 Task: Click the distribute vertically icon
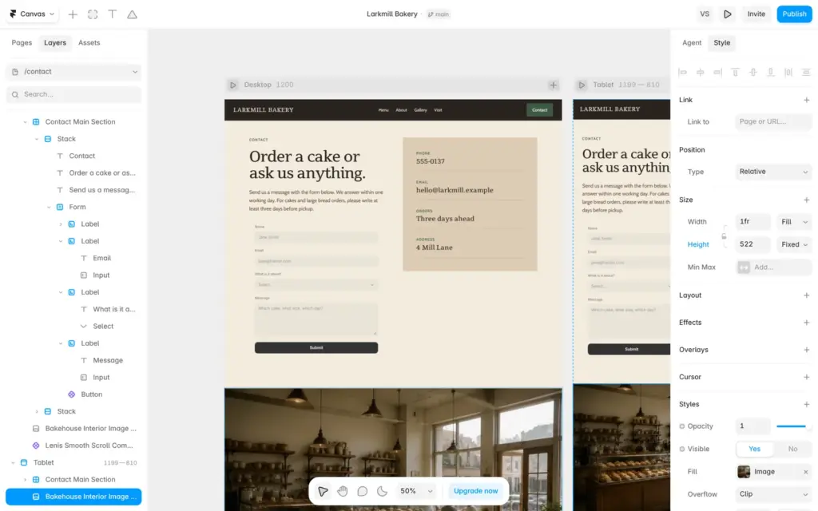point(806,73)
